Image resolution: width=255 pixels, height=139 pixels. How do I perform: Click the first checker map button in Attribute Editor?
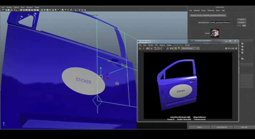click(x=242, y=44)
